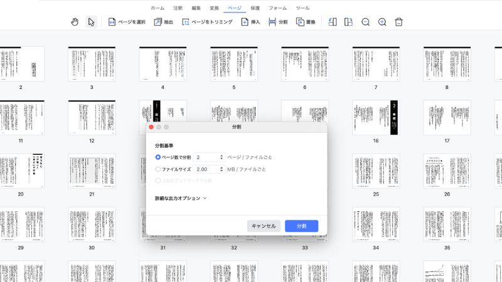The image size is (502, 282).
Task: Click the ページをトリミング crop icon
Action: click(186, 22)
